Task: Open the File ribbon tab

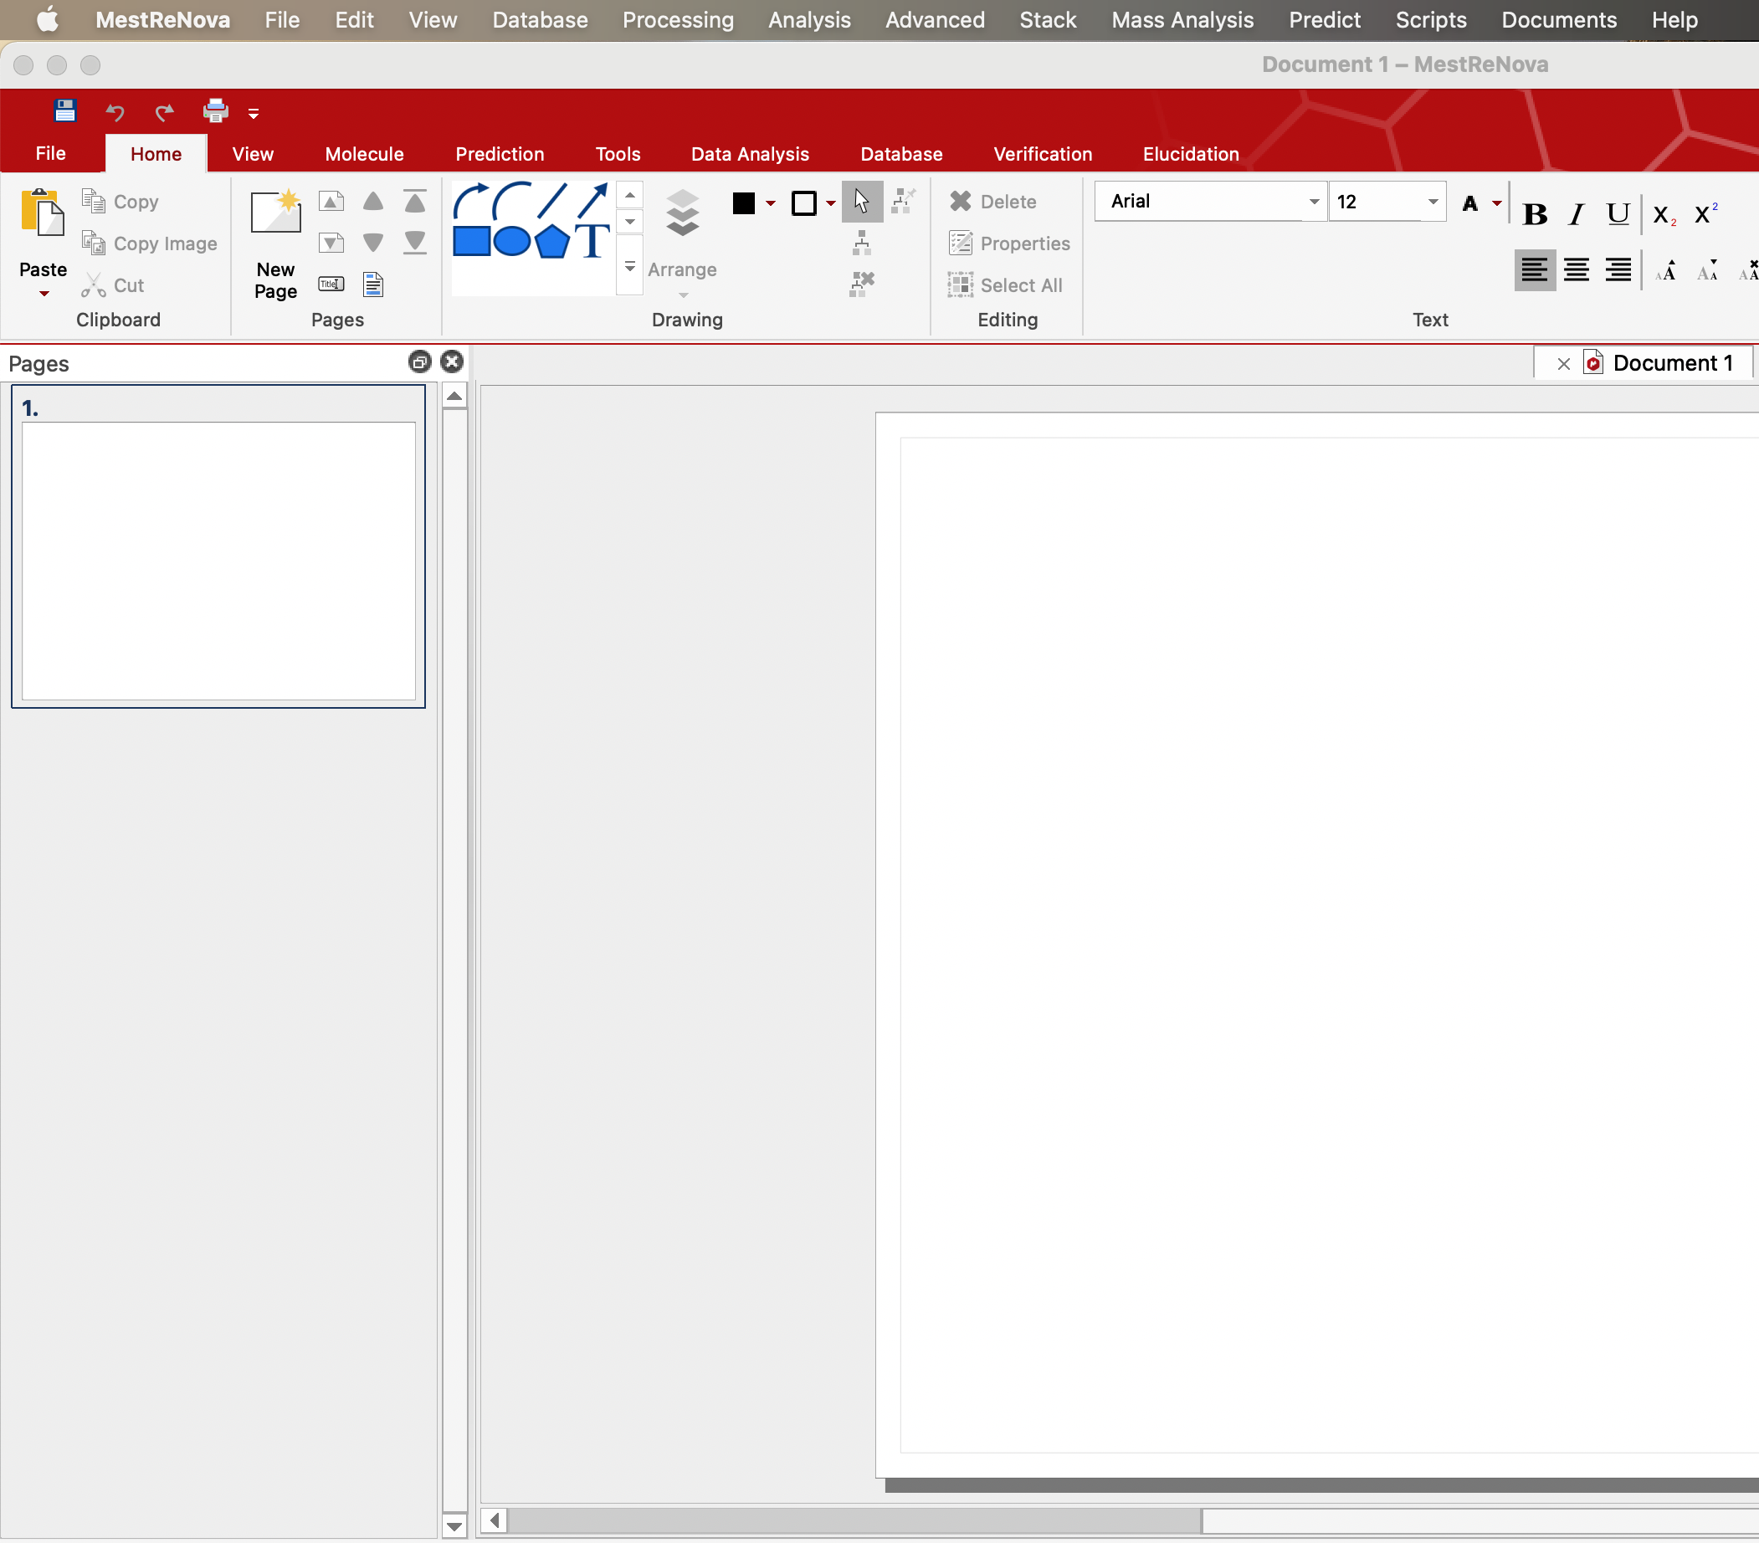Action: tap(51, 153)
